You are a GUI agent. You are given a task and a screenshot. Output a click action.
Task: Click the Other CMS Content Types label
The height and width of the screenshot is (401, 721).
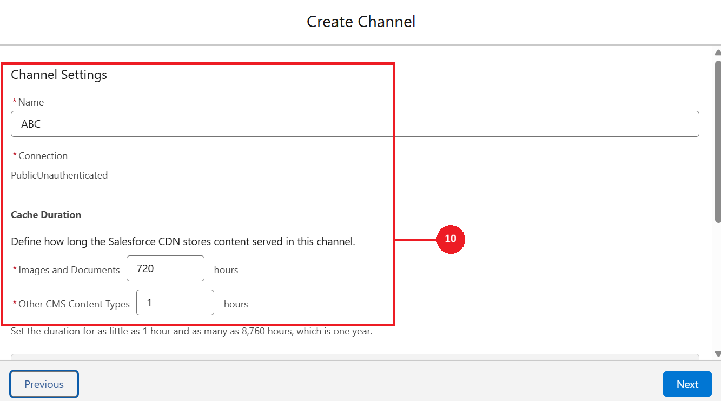point(74,304)
